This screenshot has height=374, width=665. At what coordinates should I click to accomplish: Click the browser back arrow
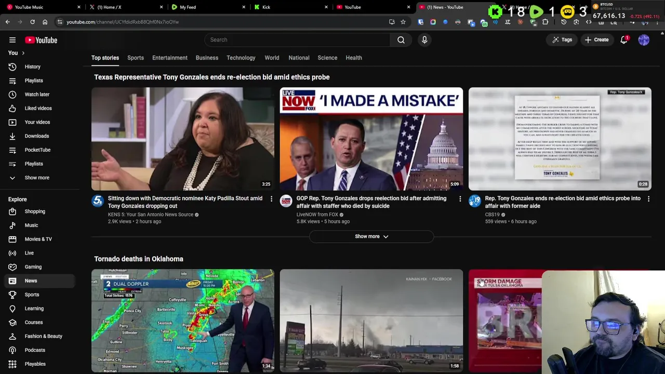point(7,22)
